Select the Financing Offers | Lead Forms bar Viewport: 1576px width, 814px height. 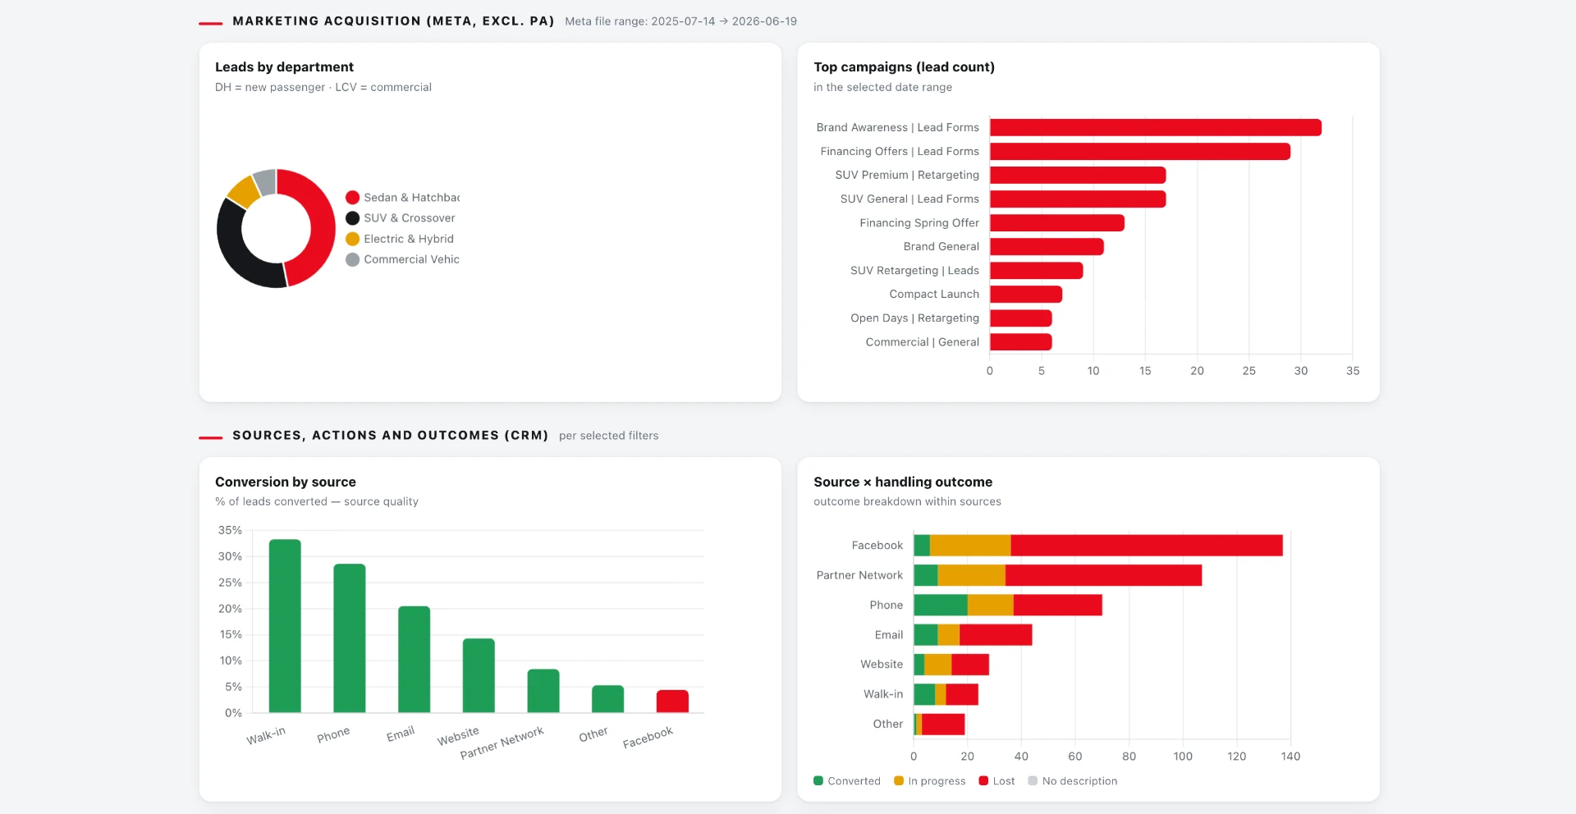[x=1140, y=151]
